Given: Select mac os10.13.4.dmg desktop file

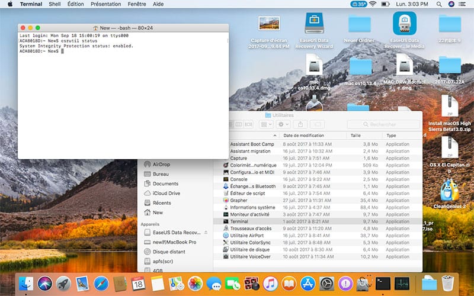Looking at the screenshot, I should [314, 72].
